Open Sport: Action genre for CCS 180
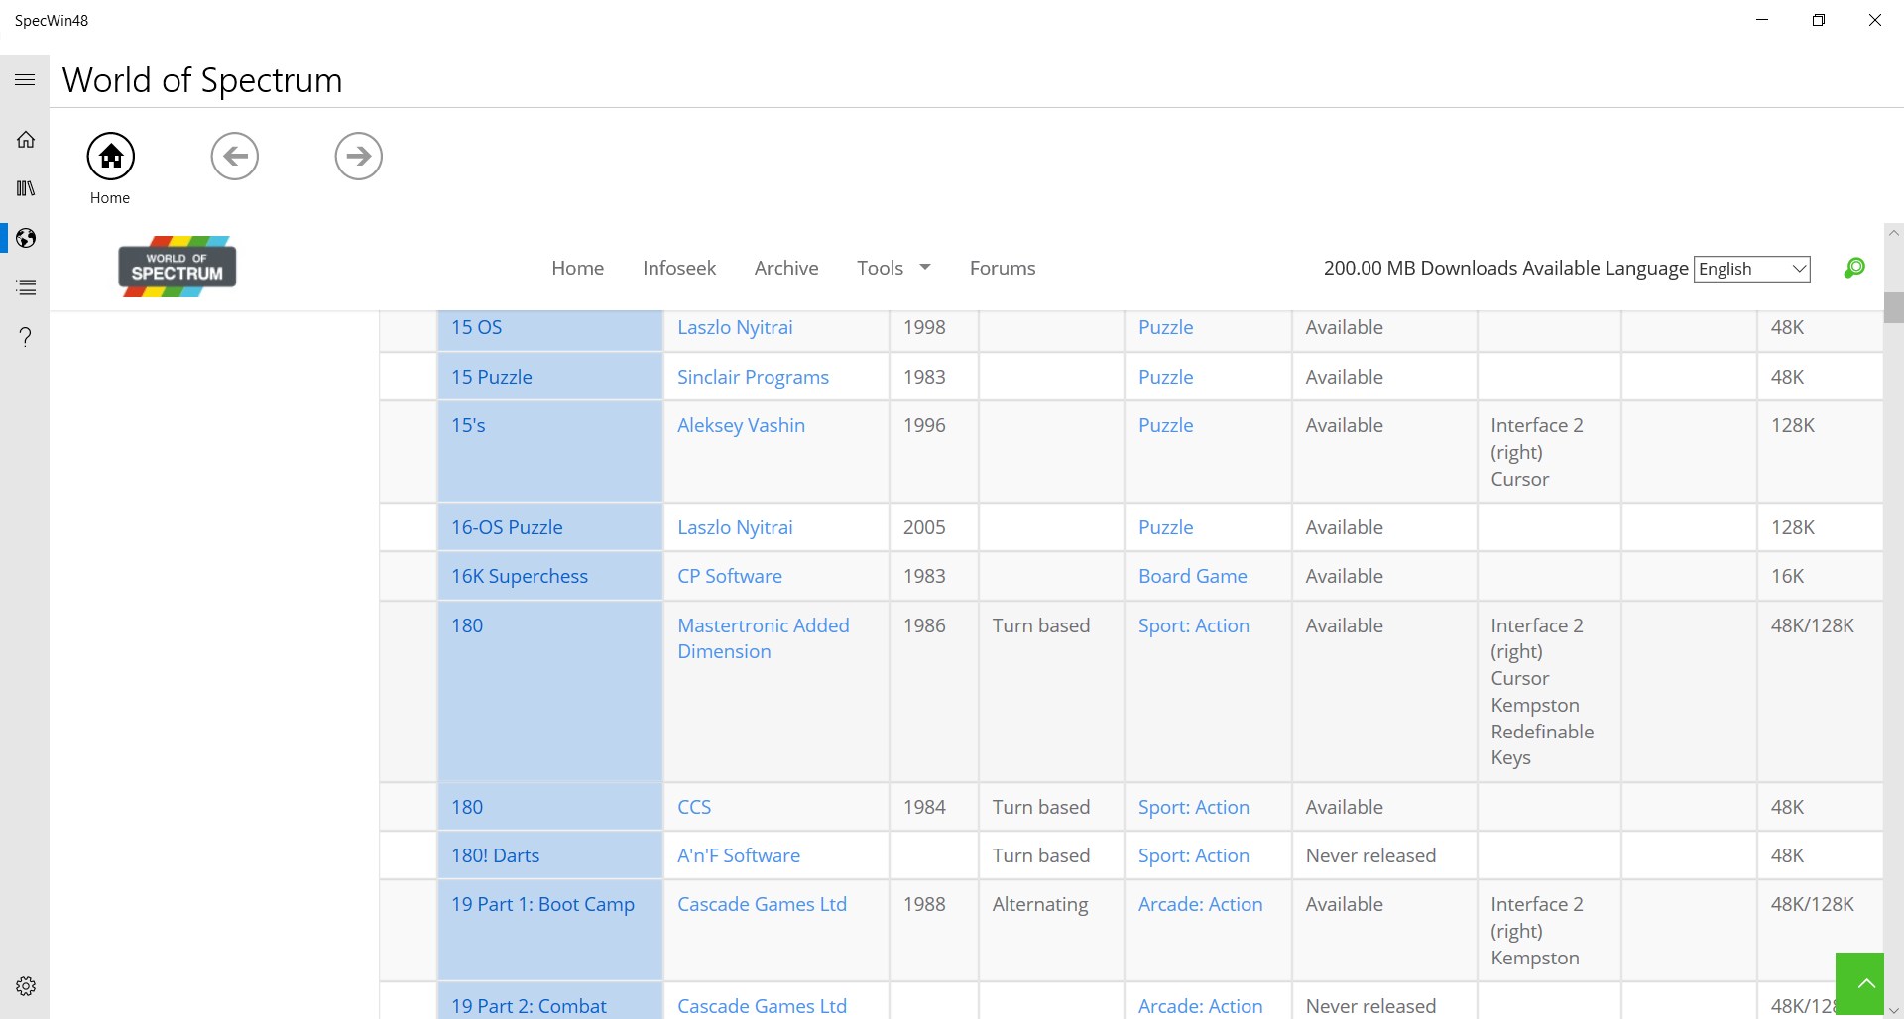This screenshot has width=1904, height=1019. tap(1194, 807)
